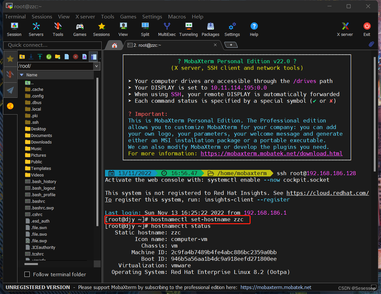Select the .cache folder
This screenshot has width=381, height=294.
[x=34, y=90]
